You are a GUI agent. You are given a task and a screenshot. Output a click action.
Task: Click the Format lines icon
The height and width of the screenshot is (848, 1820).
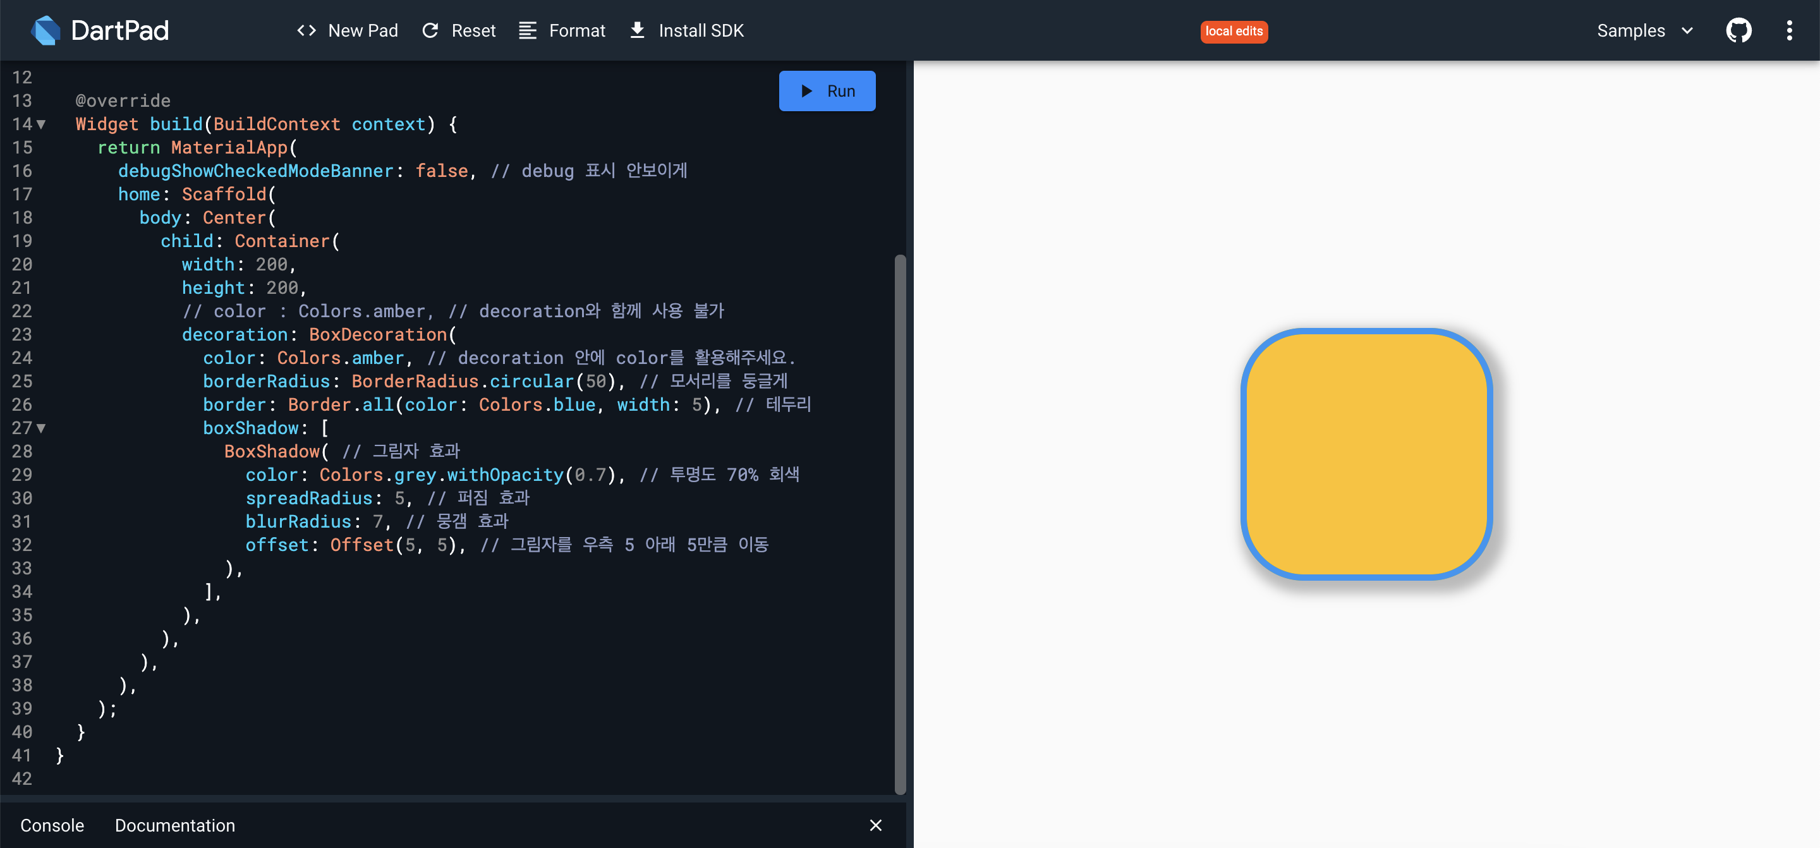(x=527, y=30)
